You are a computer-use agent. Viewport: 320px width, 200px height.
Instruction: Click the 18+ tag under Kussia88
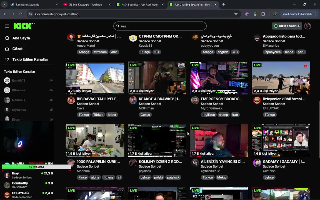157,52
